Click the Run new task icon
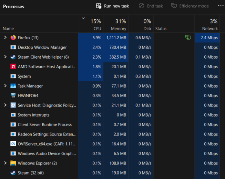 point(99,6)
